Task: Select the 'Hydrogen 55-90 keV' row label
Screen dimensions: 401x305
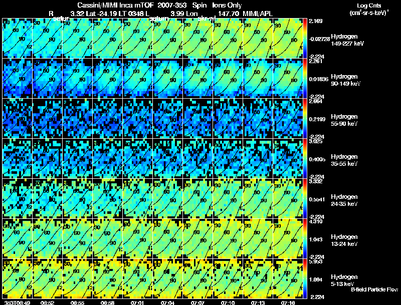Action: point(344,120)
